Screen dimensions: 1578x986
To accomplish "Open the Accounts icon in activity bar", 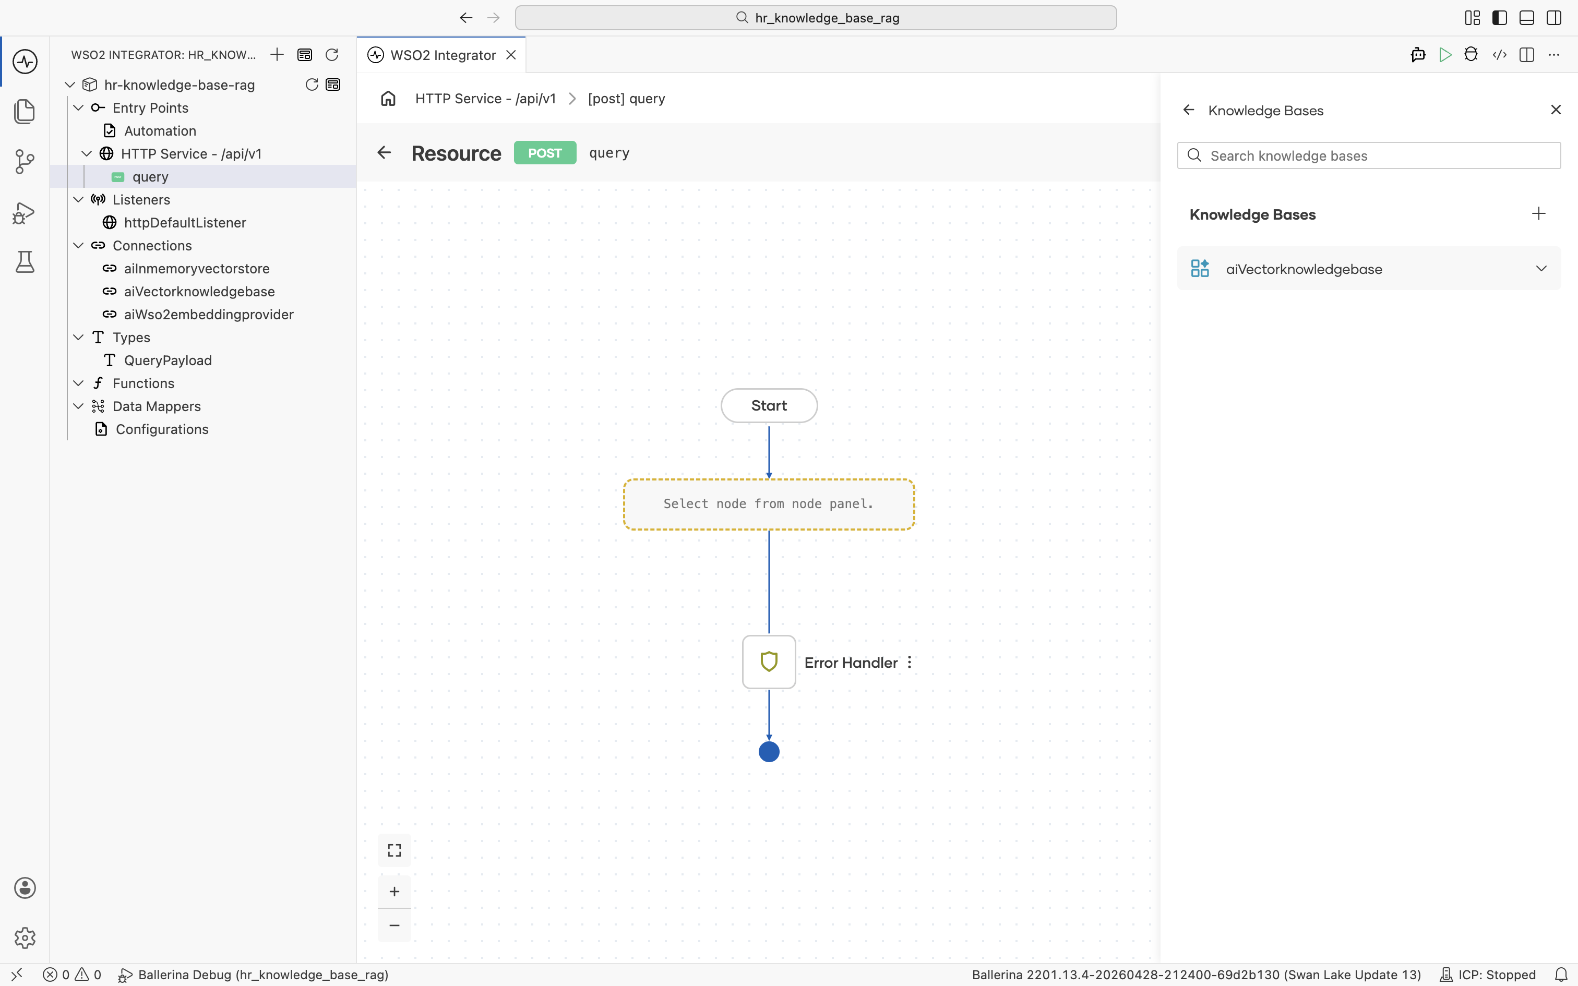I will click(x=25, y=888).
